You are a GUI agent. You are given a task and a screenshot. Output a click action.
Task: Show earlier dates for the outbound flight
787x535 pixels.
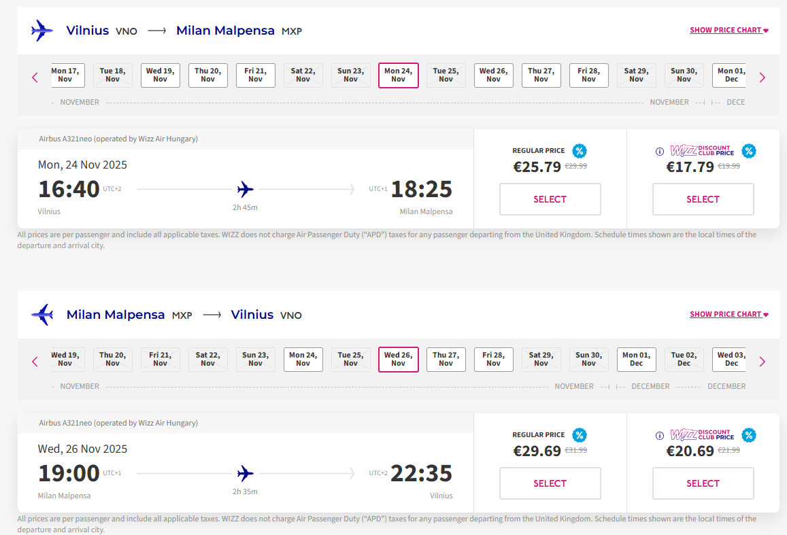35,77
